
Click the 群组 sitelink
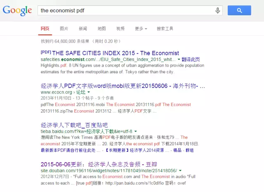189,150
